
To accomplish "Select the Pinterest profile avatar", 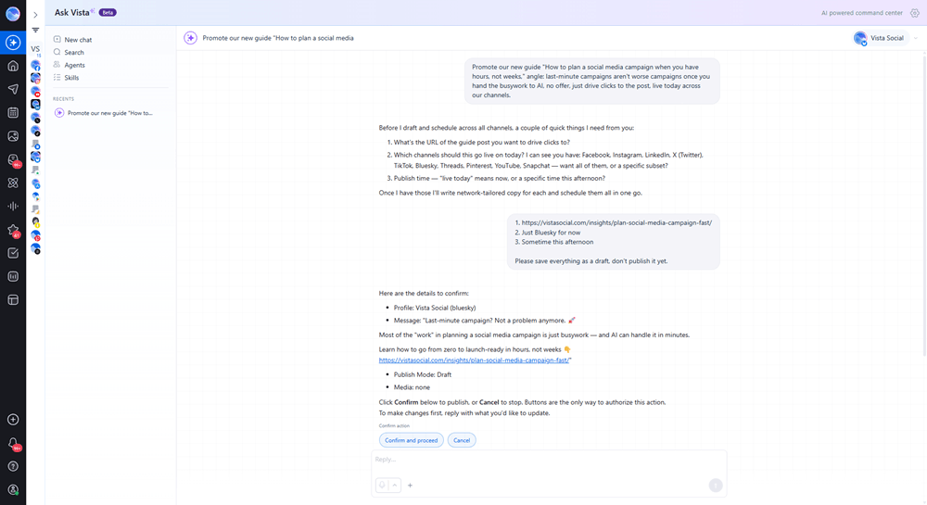I will [35, 235].
